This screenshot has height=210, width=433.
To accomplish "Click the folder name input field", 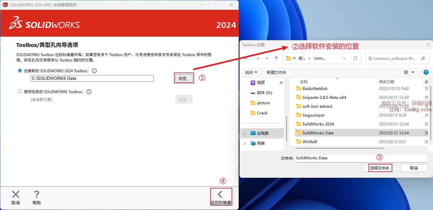I will (361, 158).
